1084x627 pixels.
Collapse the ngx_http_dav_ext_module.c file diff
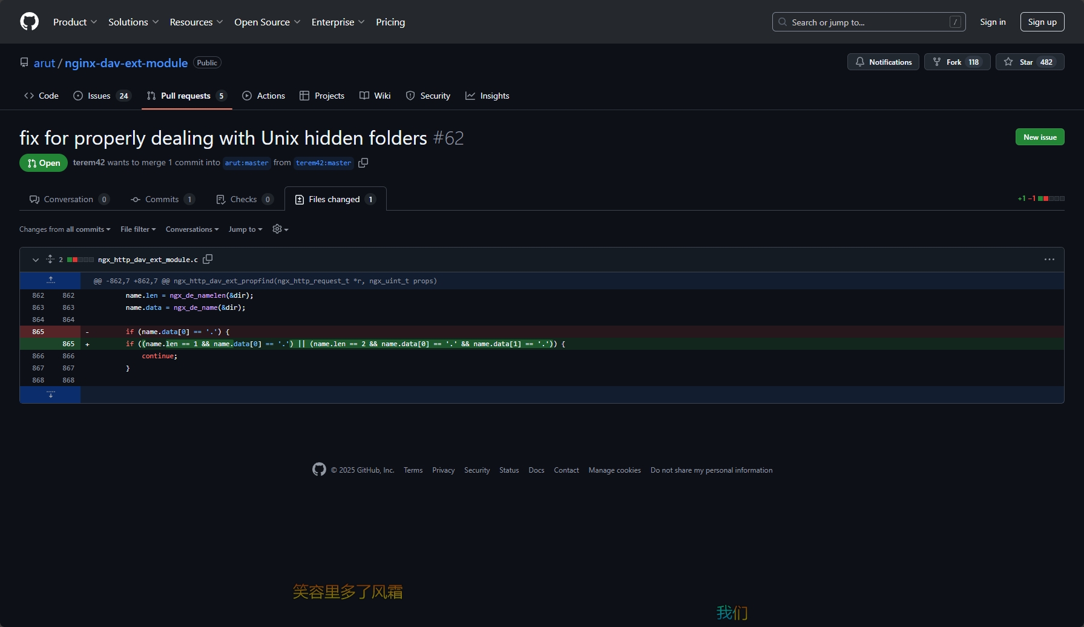tap(35, 260)
